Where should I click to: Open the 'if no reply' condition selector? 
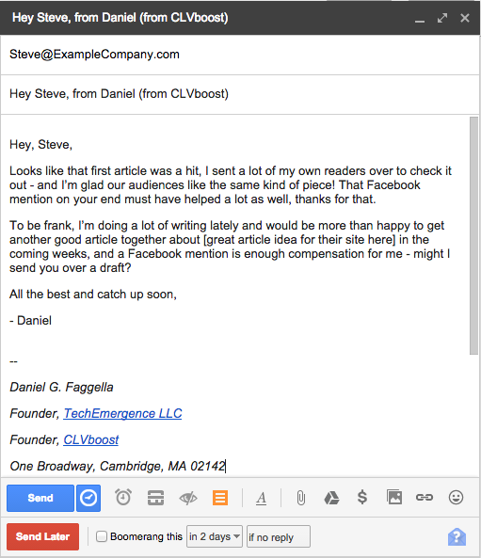pyautogui.click(x=279, y=536)
